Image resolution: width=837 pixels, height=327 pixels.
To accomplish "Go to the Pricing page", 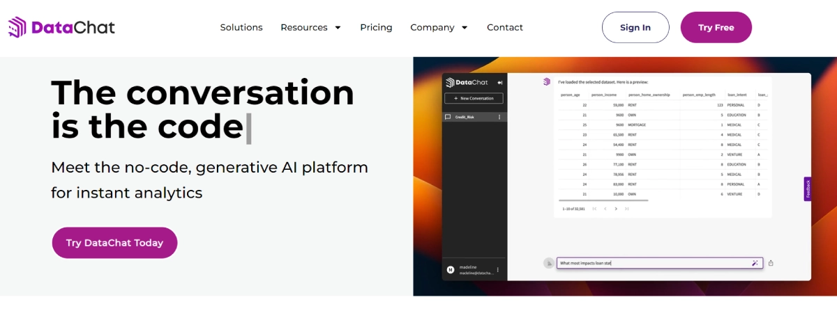I will pyautogui.click(x=376, y=28).
